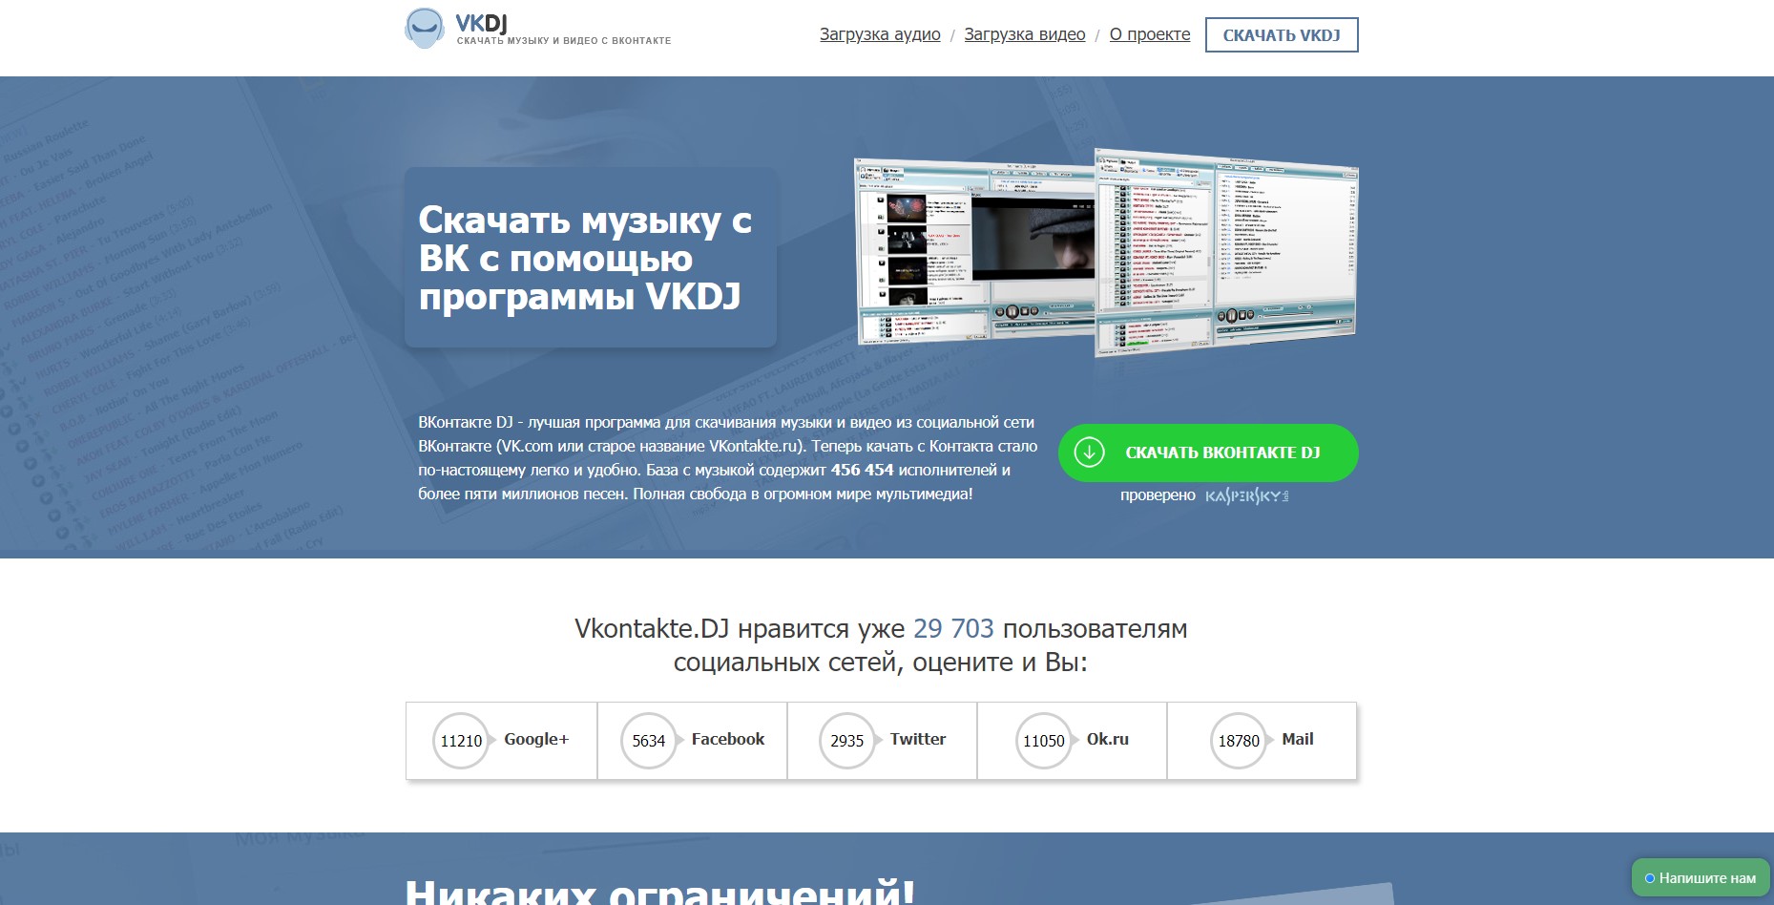Open the Загрузка аудио page

[x=880, y=34]
